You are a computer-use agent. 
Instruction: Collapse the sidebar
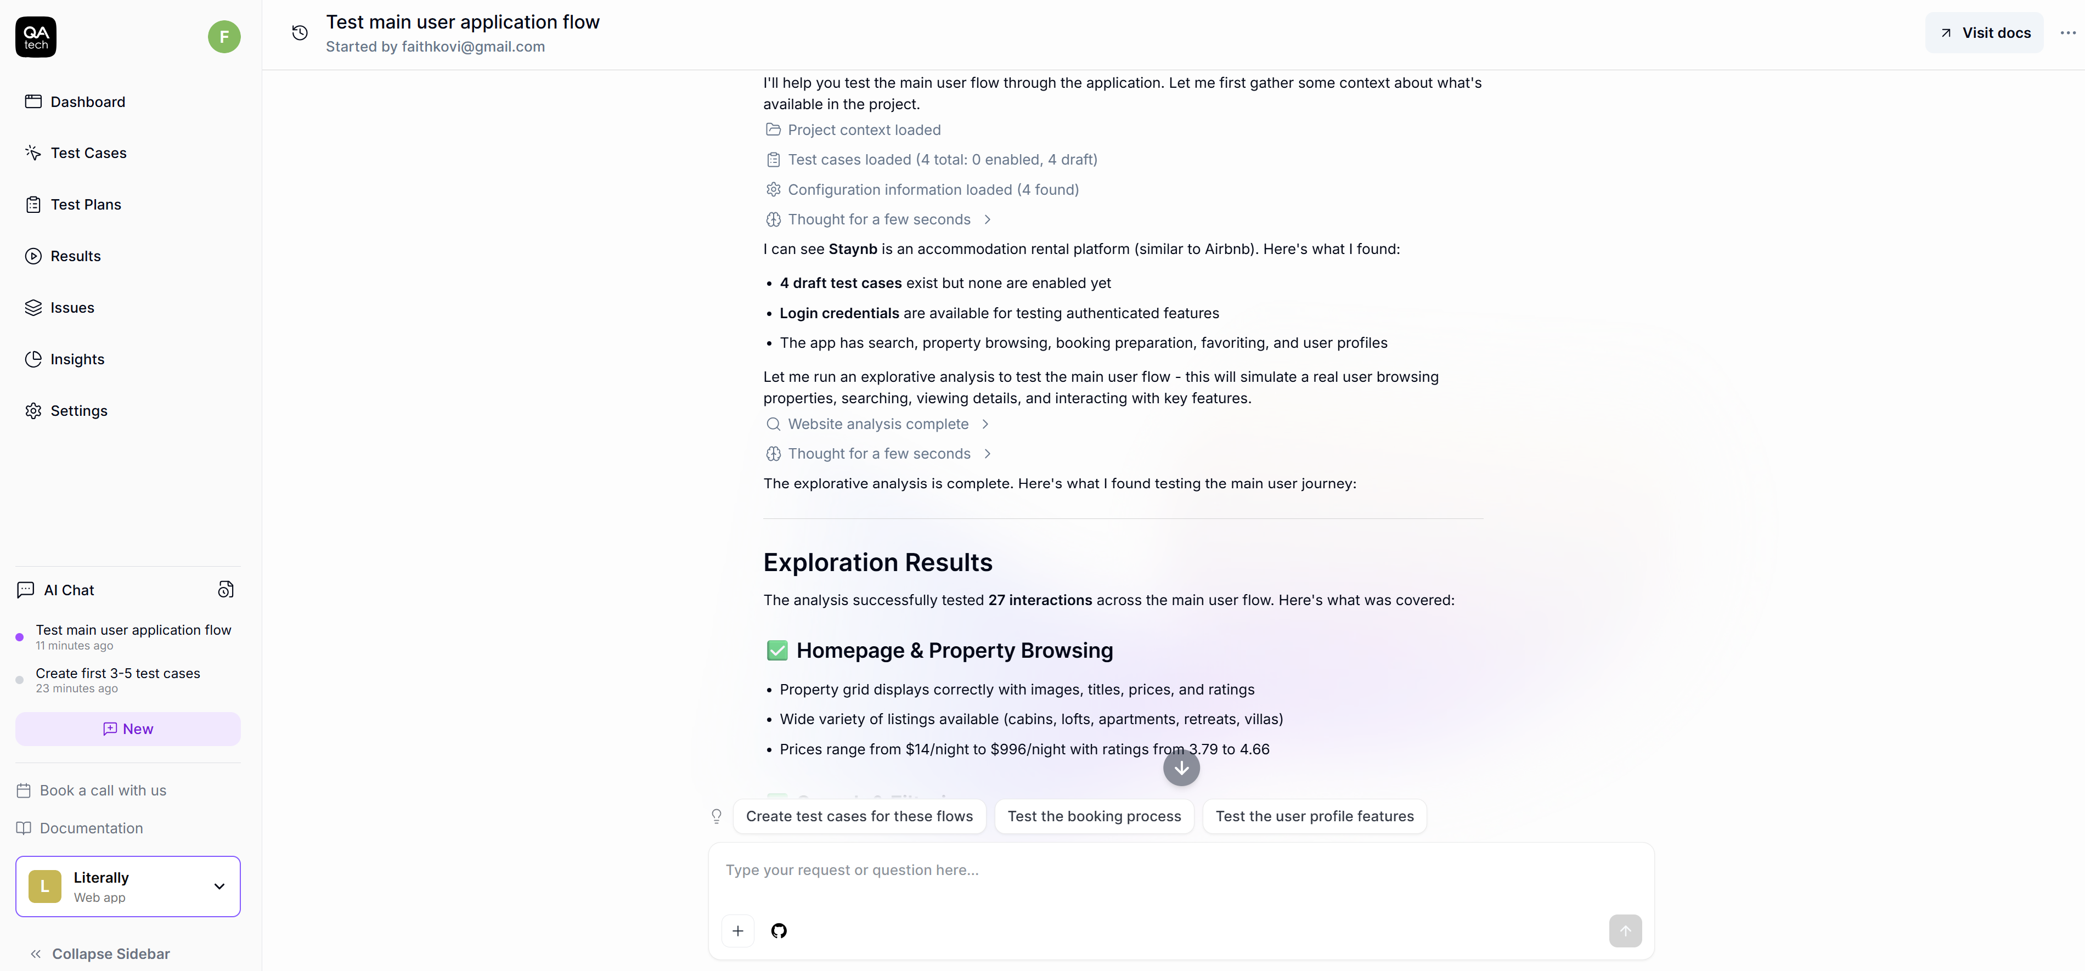tap(100, 954)
